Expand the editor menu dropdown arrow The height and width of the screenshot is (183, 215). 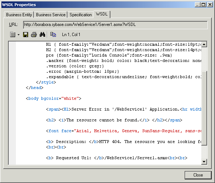click(18, 35)
